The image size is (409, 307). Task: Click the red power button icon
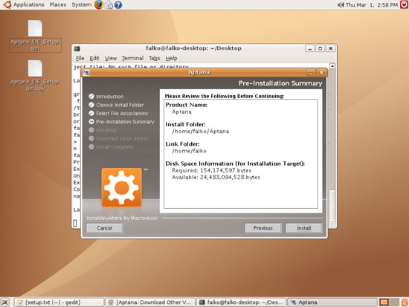coord(405,4)
